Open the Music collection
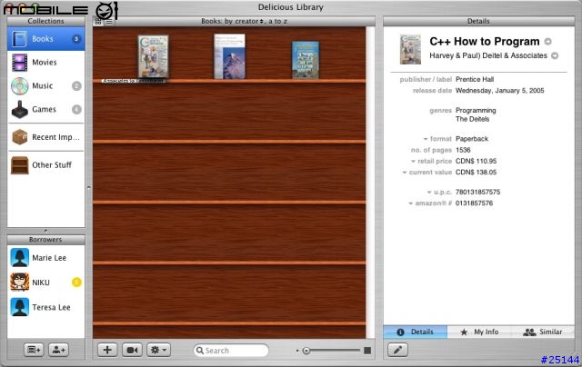The width and height of the screenshot is (582, 367). (x=46, y=85)
